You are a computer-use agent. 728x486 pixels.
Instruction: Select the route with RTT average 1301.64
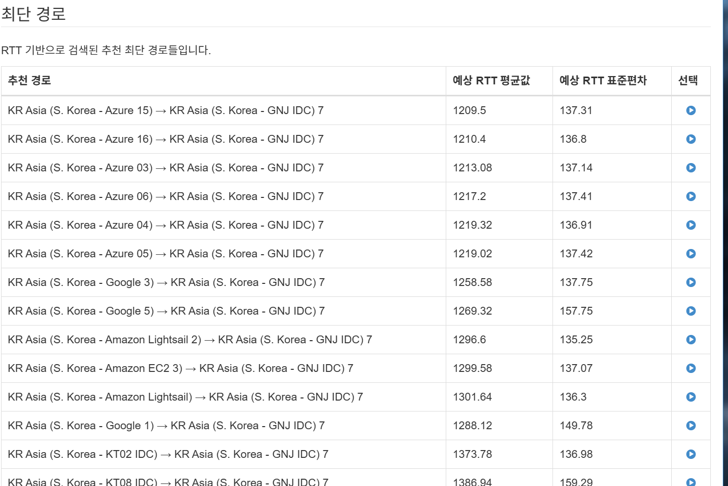coord(691,397)
